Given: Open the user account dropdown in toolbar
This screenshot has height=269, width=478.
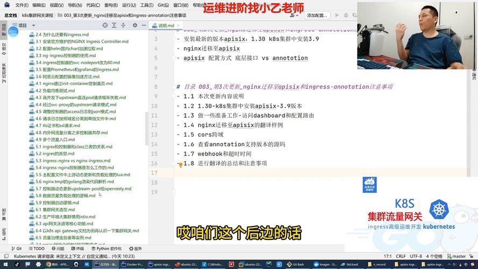Looking at the screenshot, I should coord(294,15).
